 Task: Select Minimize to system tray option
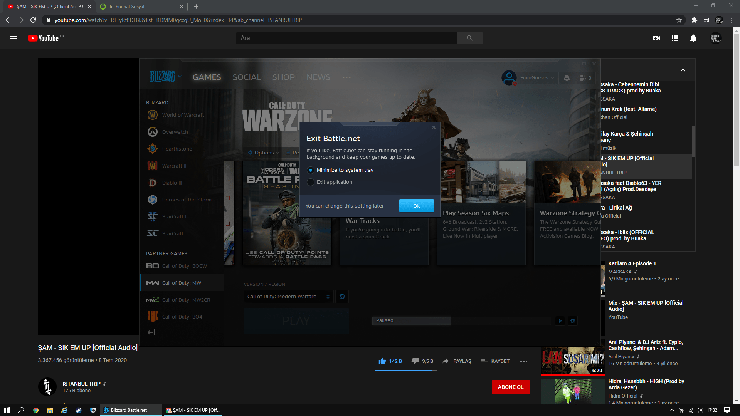pos(311,170)
